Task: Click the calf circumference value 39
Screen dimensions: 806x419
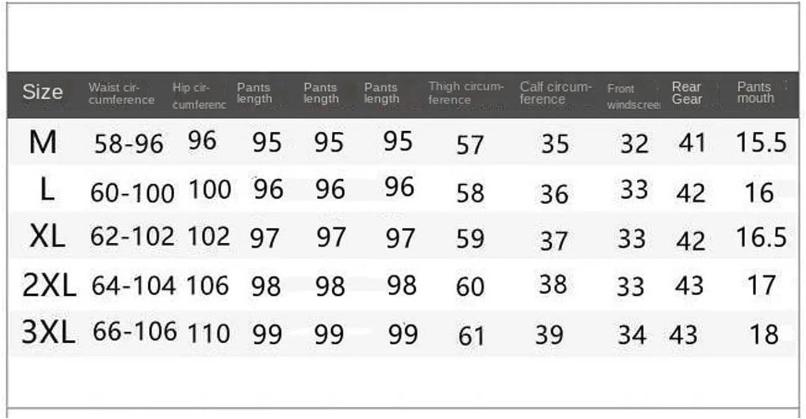Action: 549,334
